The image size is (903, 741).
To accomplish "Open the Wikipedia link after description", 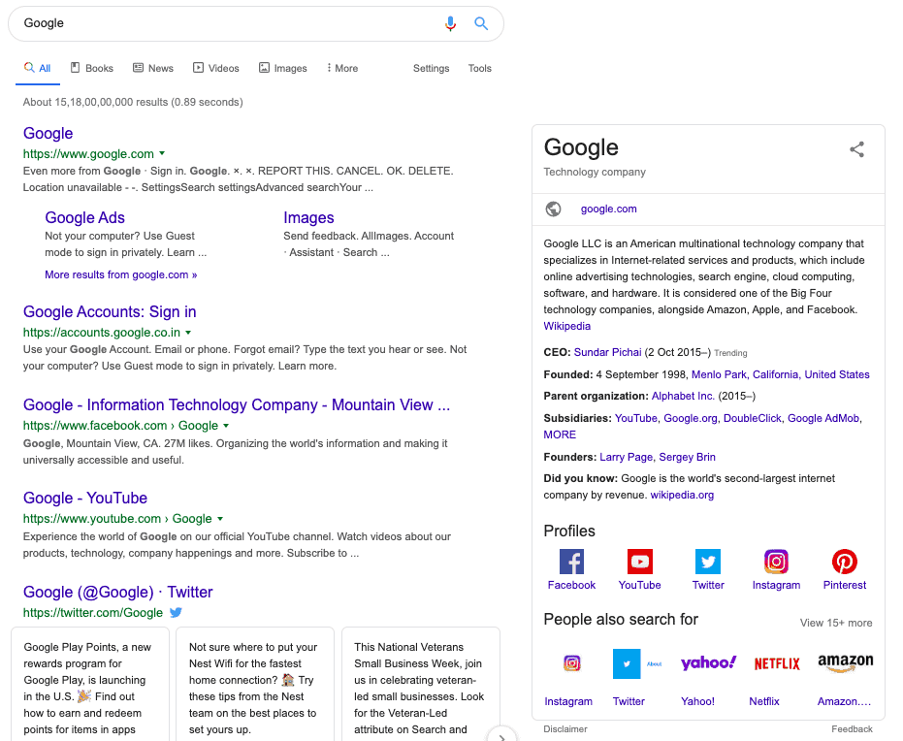I will (x=566, y=326).
